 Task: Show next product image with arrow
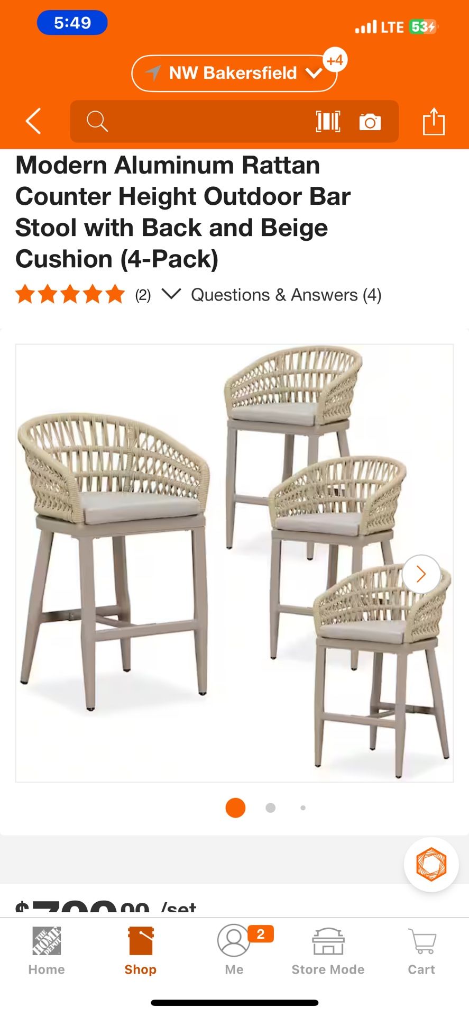click(x=421, y=574)
